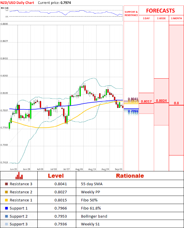184x228 pixels.
Task: Click the Support 1 blue color square
Action: point(7,208)
